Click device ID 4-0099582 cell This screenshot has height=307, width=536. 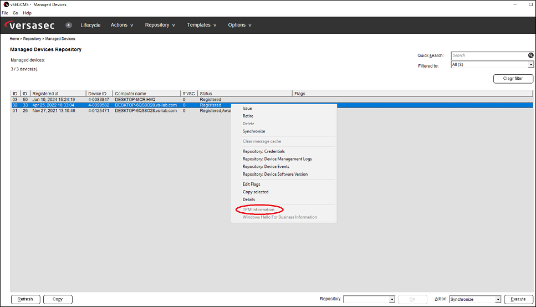(99, 105)
